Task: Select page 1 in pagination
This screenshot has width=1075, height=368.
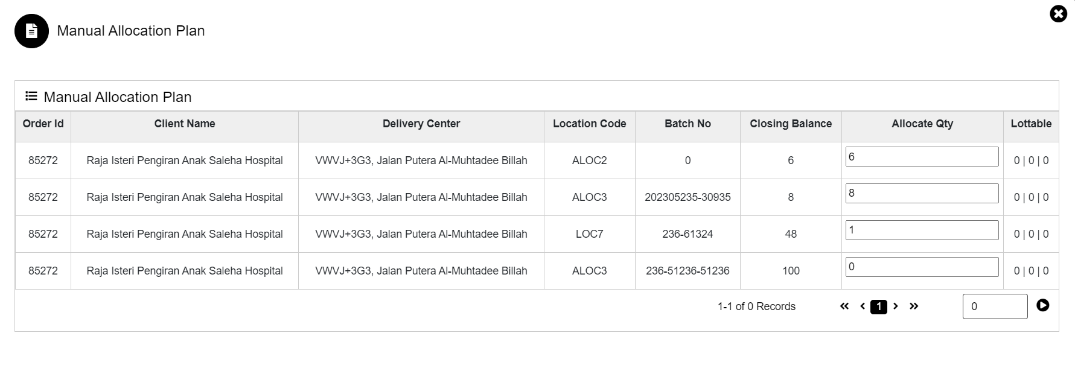Action: click(879, 307)
